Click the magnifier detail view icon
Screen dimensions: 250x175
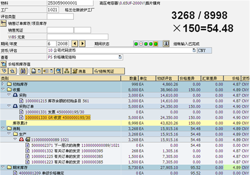click(58, 71)
